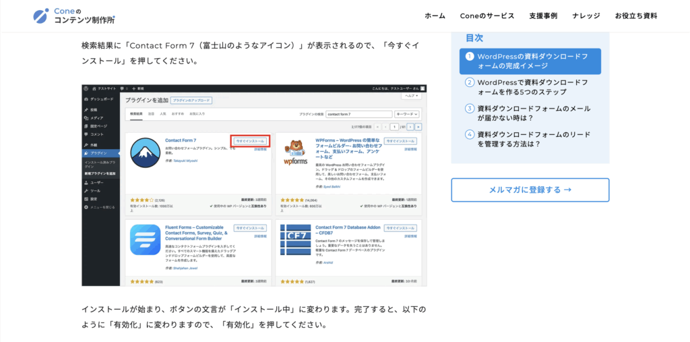
Task: Open メディア in WordPress sidebar
Action: pyautogui.click(x=93, y=117)
